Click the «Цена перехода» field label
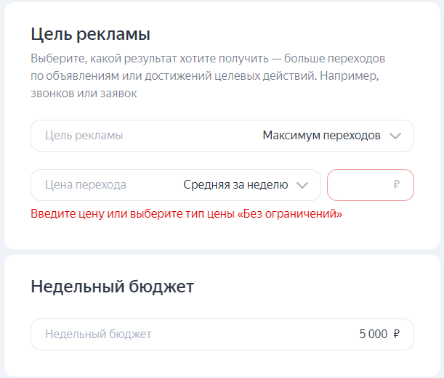The width and height of the screenshot is (444, 378). tap(86, 185)
